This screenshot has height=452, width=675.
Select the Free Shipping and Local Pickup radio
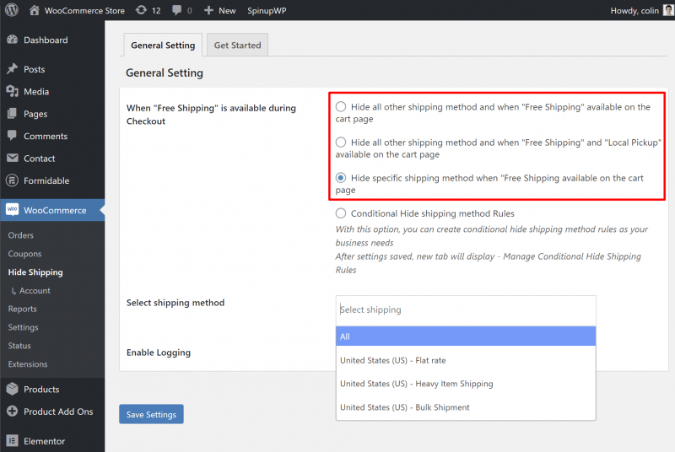tap(341, 142)
